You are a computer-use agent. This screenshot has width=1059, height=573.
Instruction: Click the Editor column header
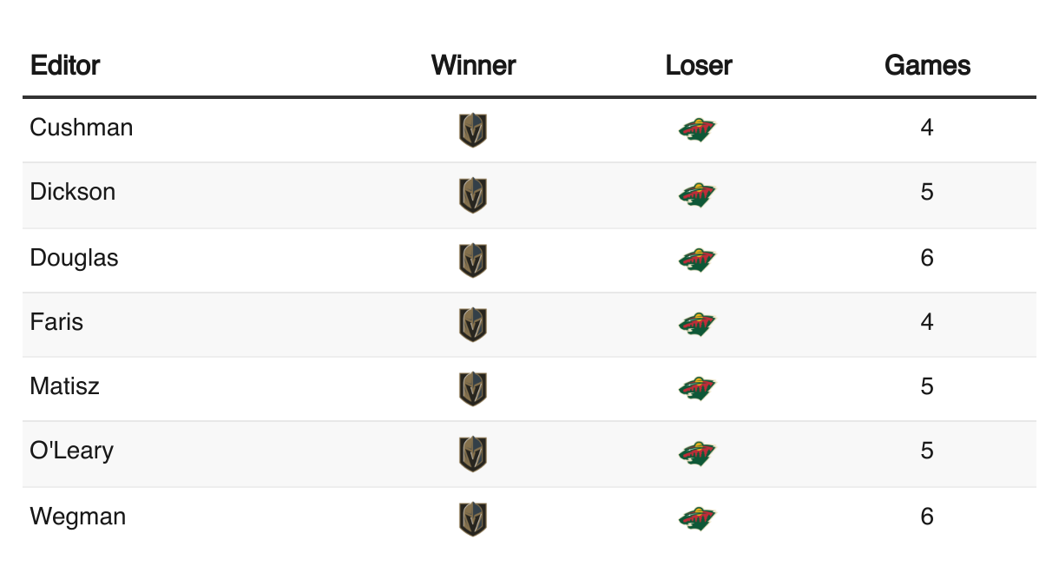(65, 65)
